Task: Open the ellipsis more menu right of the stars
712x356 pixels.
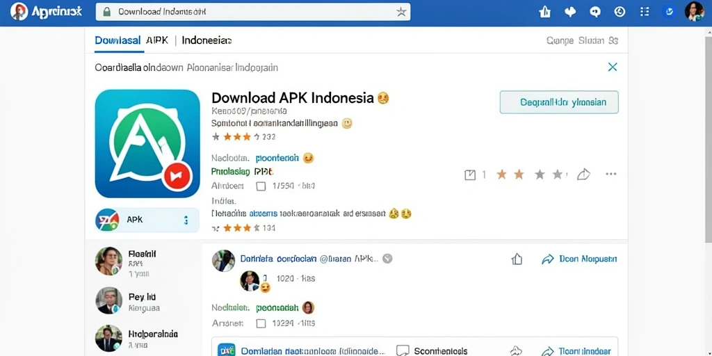Action: 611,174
